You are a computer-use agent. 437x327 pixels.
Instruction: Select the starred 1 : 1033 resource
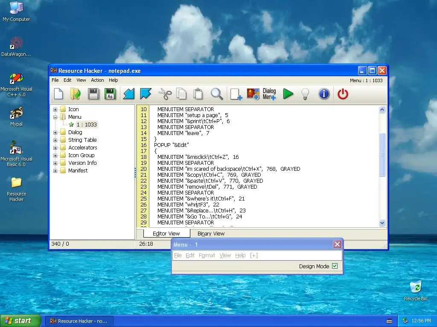coord(87,125)
